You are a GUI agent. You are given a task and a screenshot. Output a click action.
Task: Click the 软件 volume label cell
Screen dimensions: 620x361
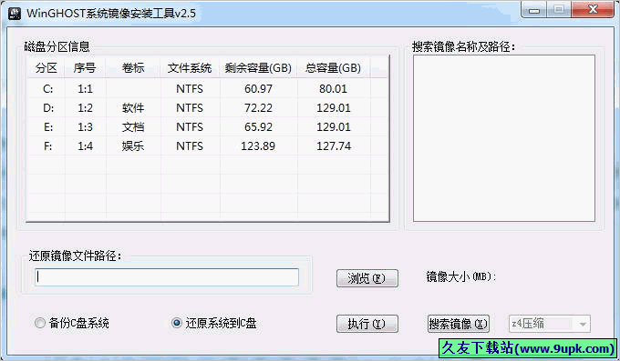click(133, 107)
